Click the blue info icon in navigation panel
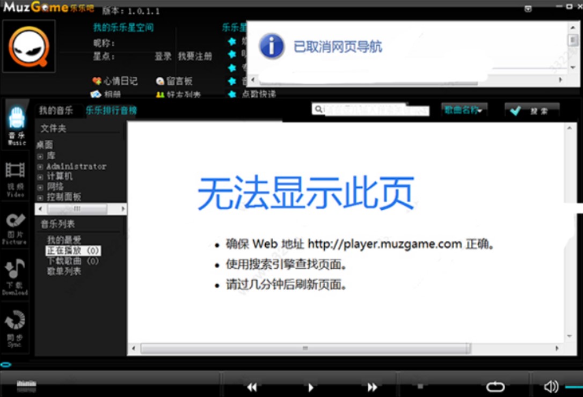This screenshot has height=397, width=583. [272, 47]
